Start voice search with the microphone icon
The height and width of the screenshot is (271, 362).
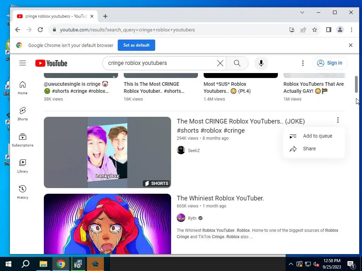[x=261, y=63]
